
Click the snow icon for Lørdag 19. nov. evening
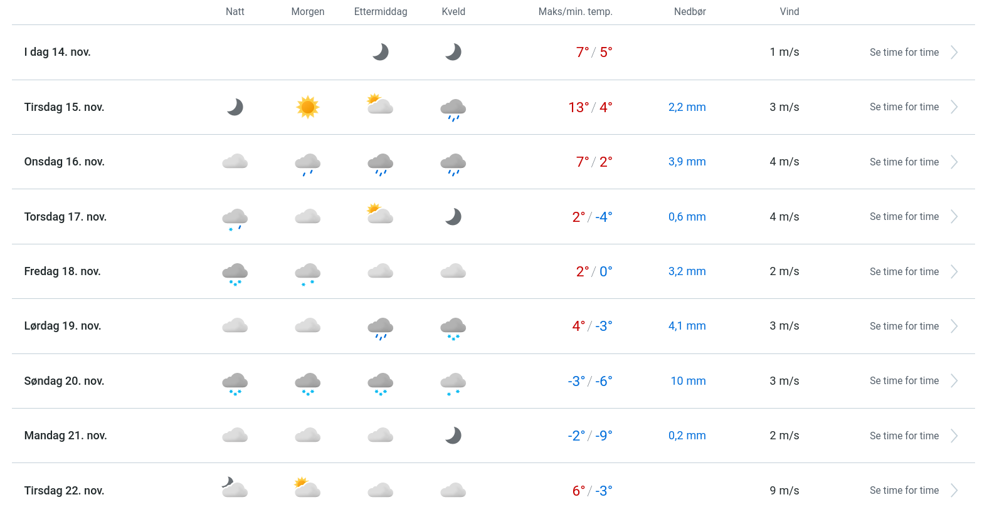click(x=453, y=328)
